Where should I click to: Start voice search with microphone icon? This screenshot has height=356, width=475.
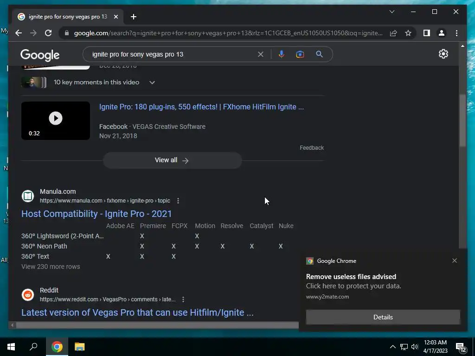282,54
